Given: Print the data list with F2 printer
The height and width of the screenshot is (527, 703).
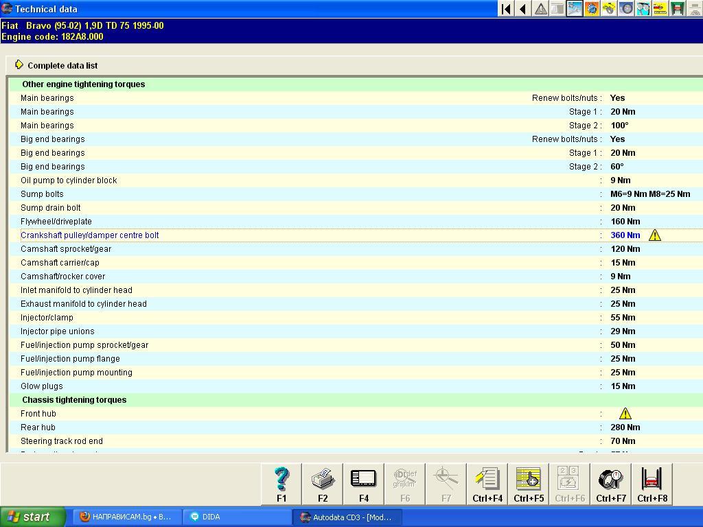Looking at the screenshot, I should point(323,484).
